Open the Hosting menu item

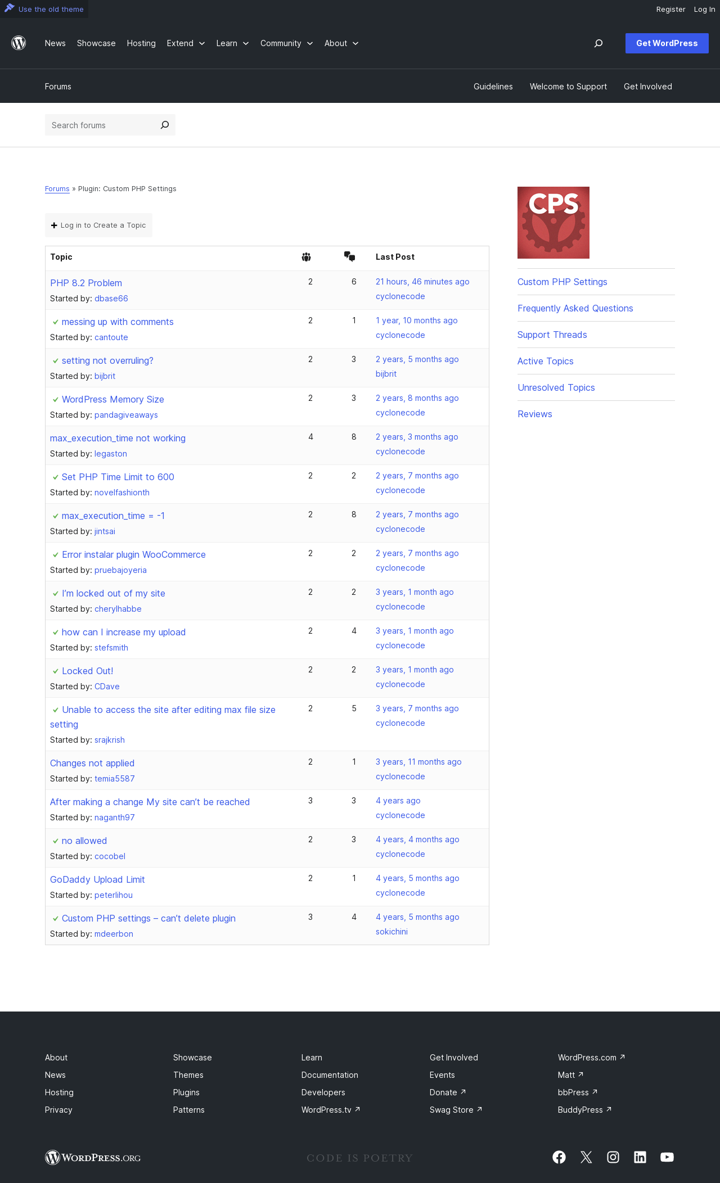(141, 43)
